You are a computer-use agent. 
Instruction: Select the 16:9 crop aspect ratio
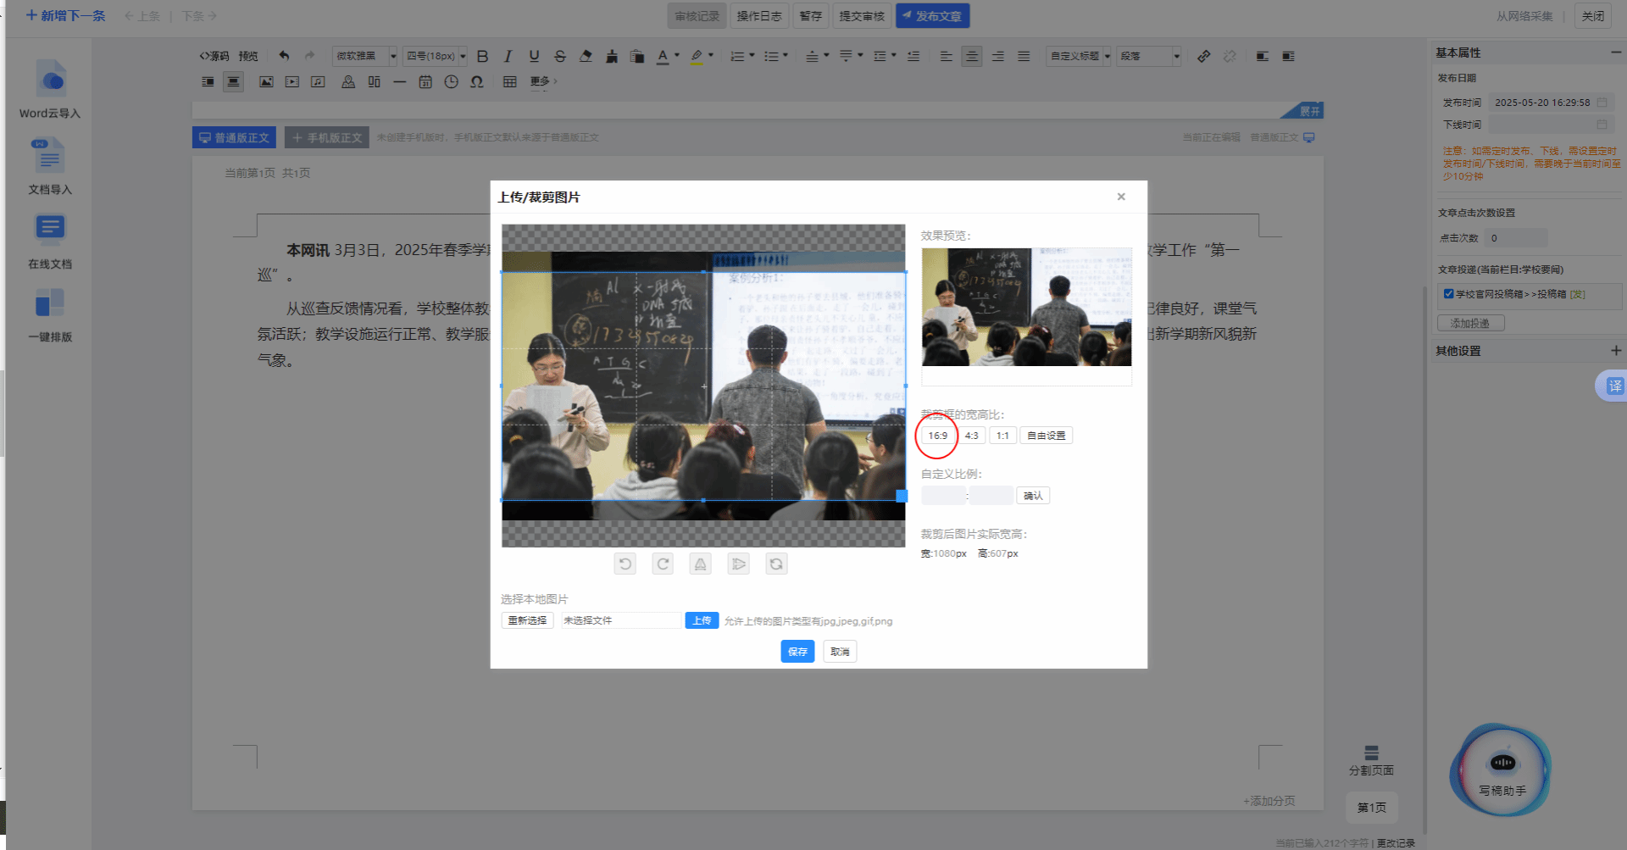tap(937, 436)
